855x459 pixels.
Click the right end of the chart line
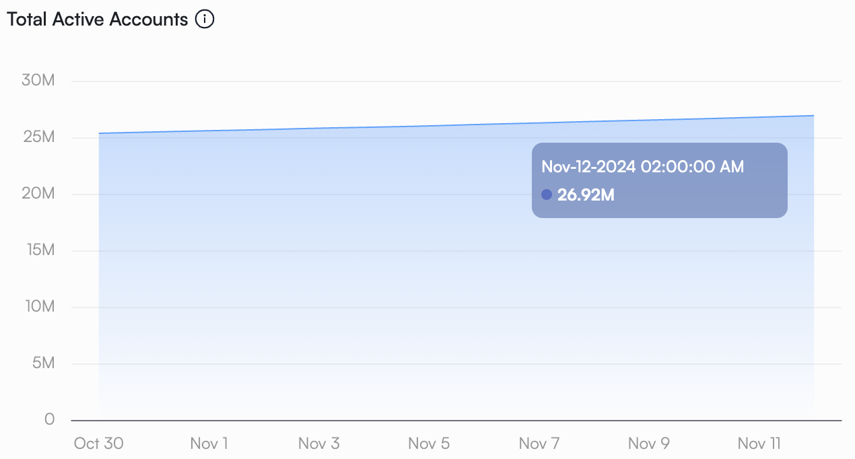pyautogui.click(x=813, y=116)
